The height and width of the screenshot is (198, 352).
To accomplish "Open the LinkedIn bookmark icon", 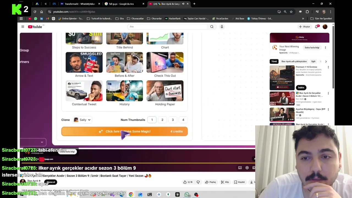I will pyautogui.click(x=42, y=19).
